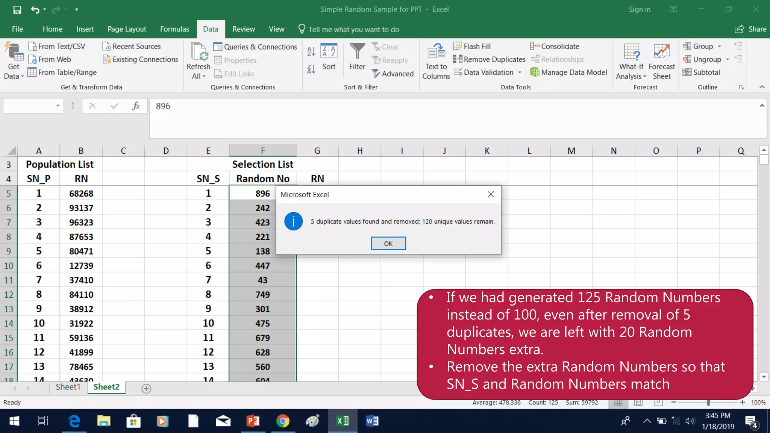Open the Name Box dropdown arrow

pos(58,106)
